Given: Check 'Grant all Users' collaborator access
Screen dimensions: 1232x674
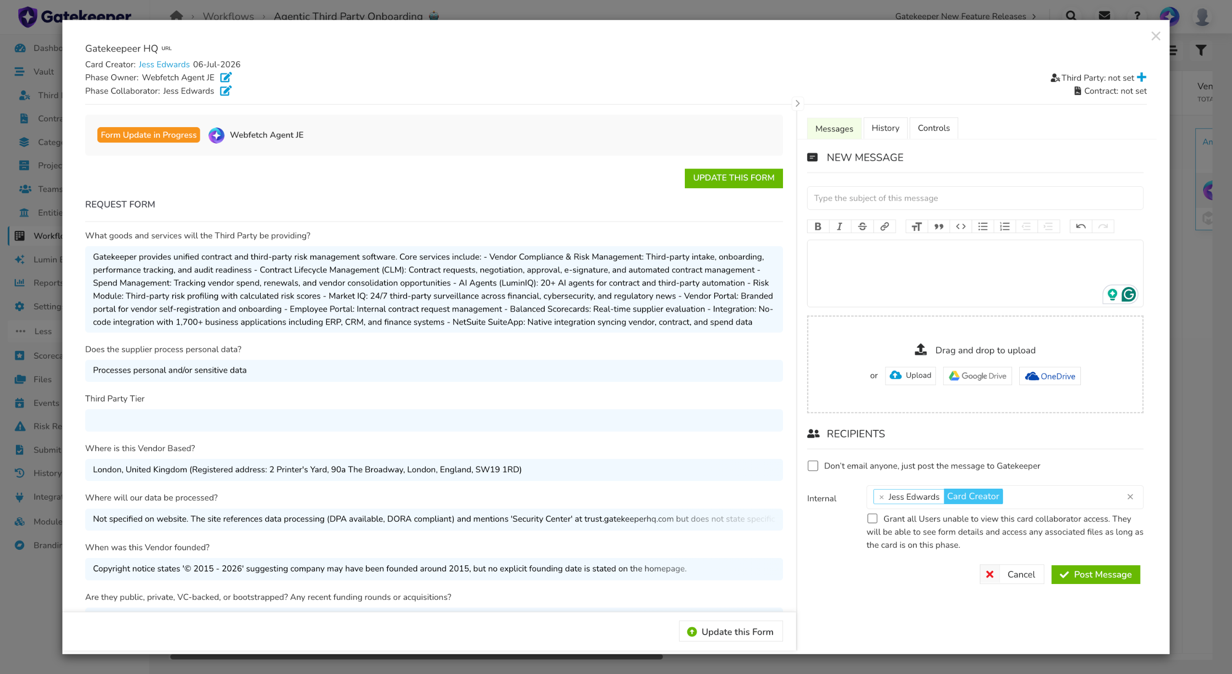Looking at the screenshot, I should tap(872, 518).
